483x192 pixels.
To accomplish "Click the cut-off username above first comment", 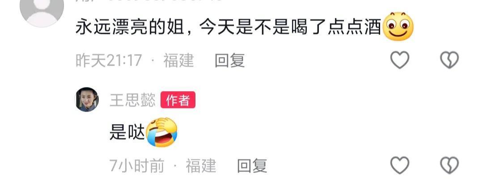I will (x=148, y=1).
